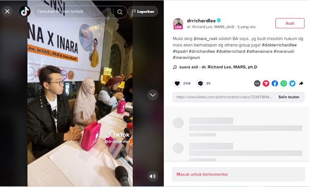
Task: Click Salin tautan to copy link
Action: 289,97
